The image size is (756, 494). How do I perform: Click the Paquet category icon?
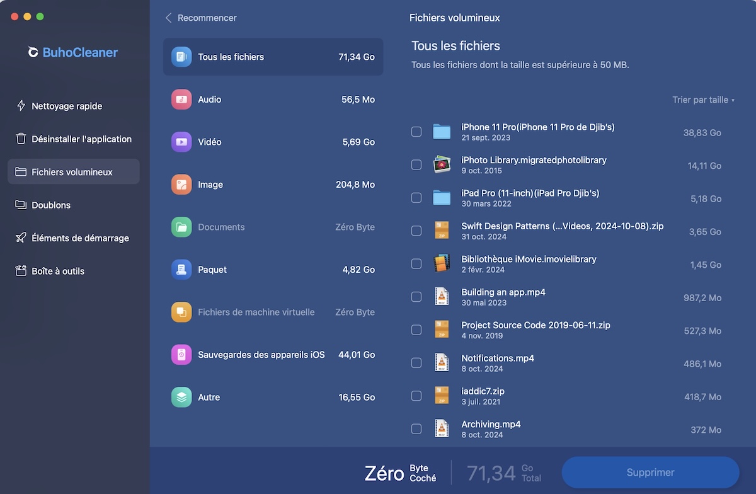pos(181,270)
